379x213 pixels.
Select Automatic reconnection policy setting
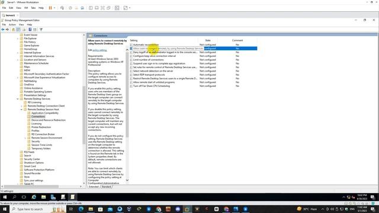point(146,45)
